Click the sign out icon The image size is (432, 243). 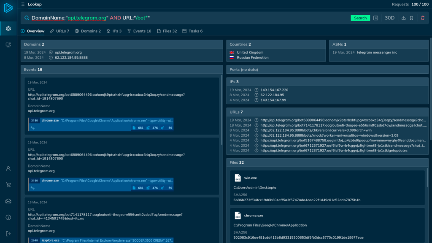coord(8,233)
